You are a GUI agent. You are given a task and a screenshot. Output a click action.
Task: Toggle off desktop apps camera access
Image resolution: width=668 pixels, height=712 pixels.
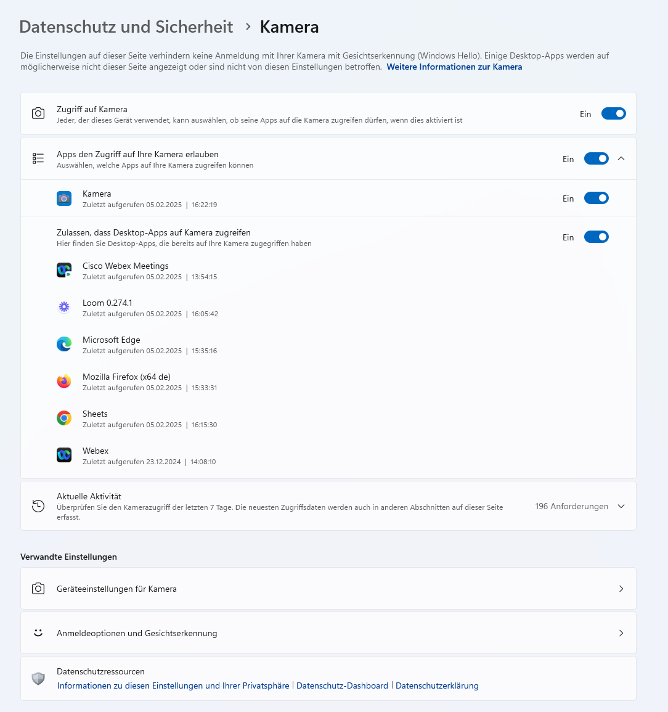tap(596, 237)
